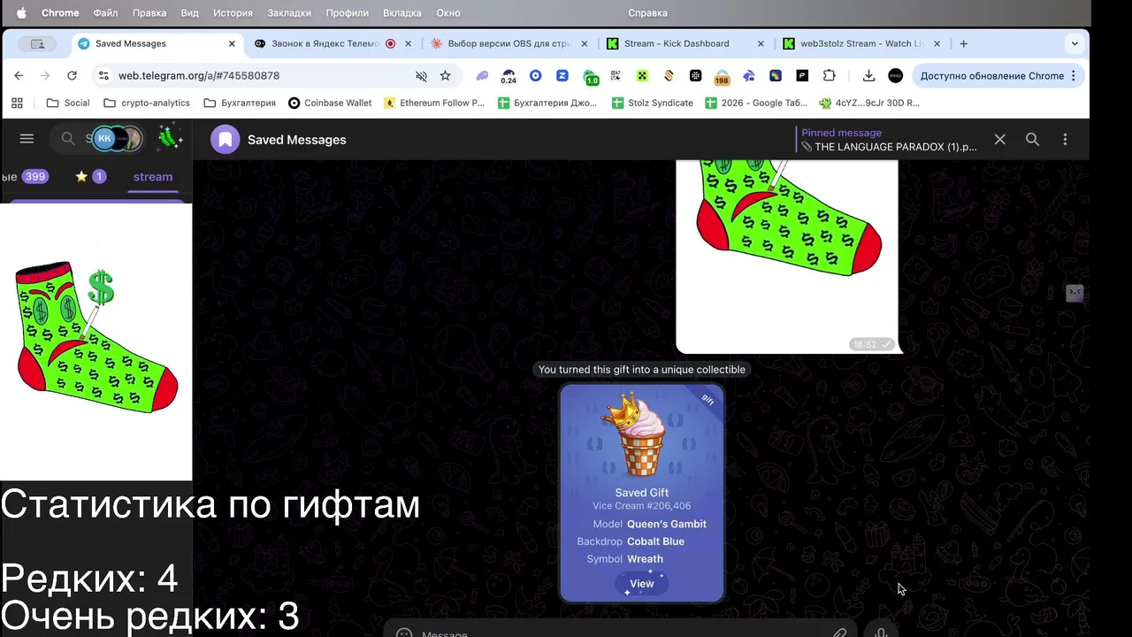Viewport: 1132px width, 637px height.
Task: Open Chrome apps grid in bookmarks bar
Action: [17, 103]
